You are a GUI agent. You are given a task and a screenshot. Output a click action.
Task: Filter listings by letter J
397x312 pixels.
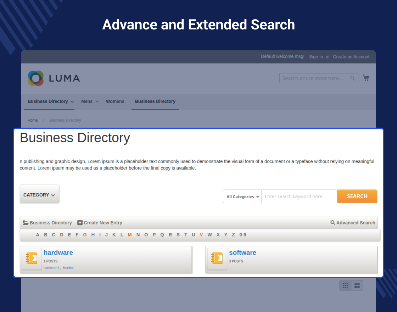(107, 235)
